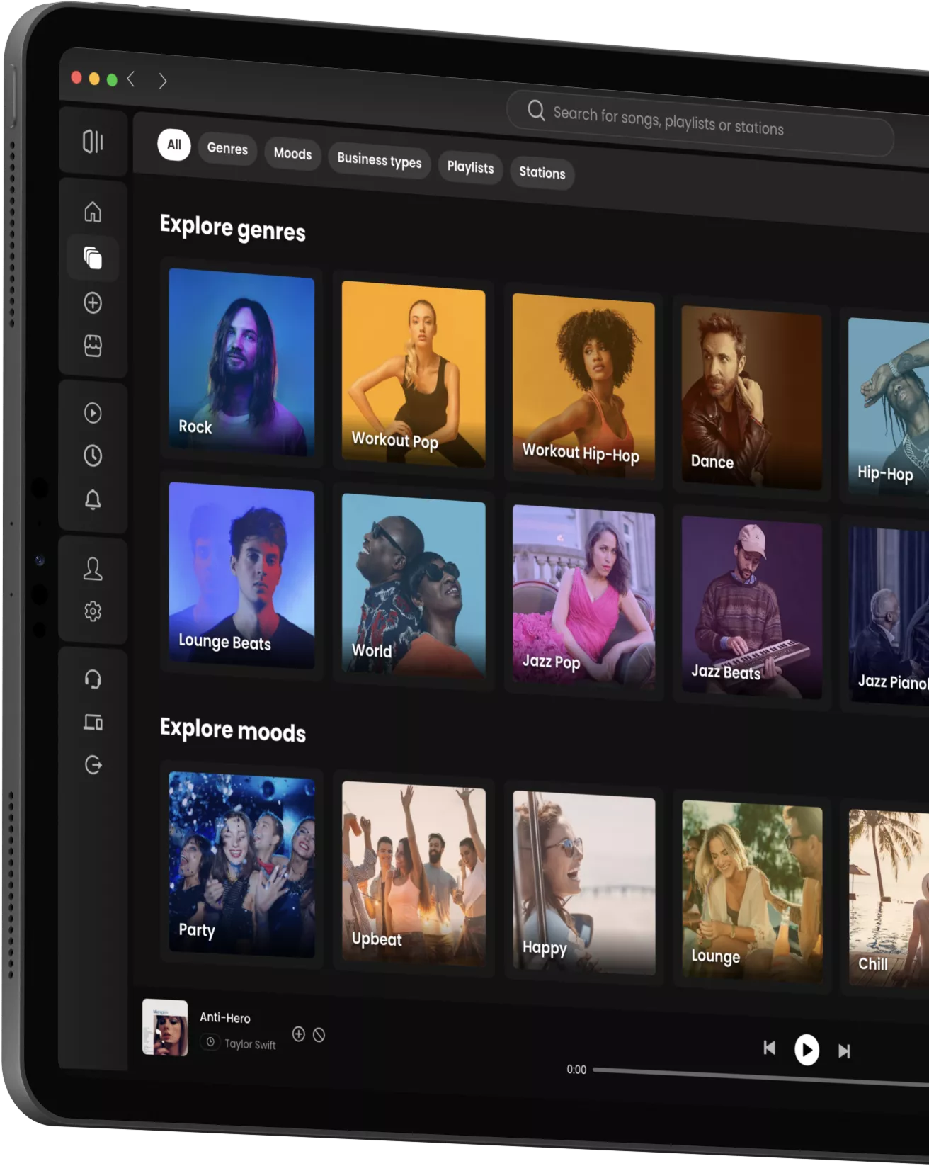Open the Lounge mood card

point(751,892)
